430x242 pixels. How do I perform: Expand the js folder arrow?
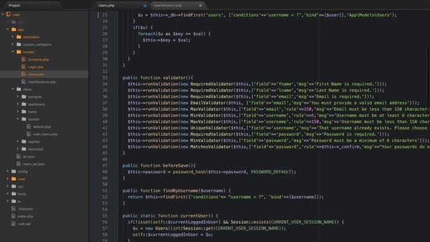(7, 201)
